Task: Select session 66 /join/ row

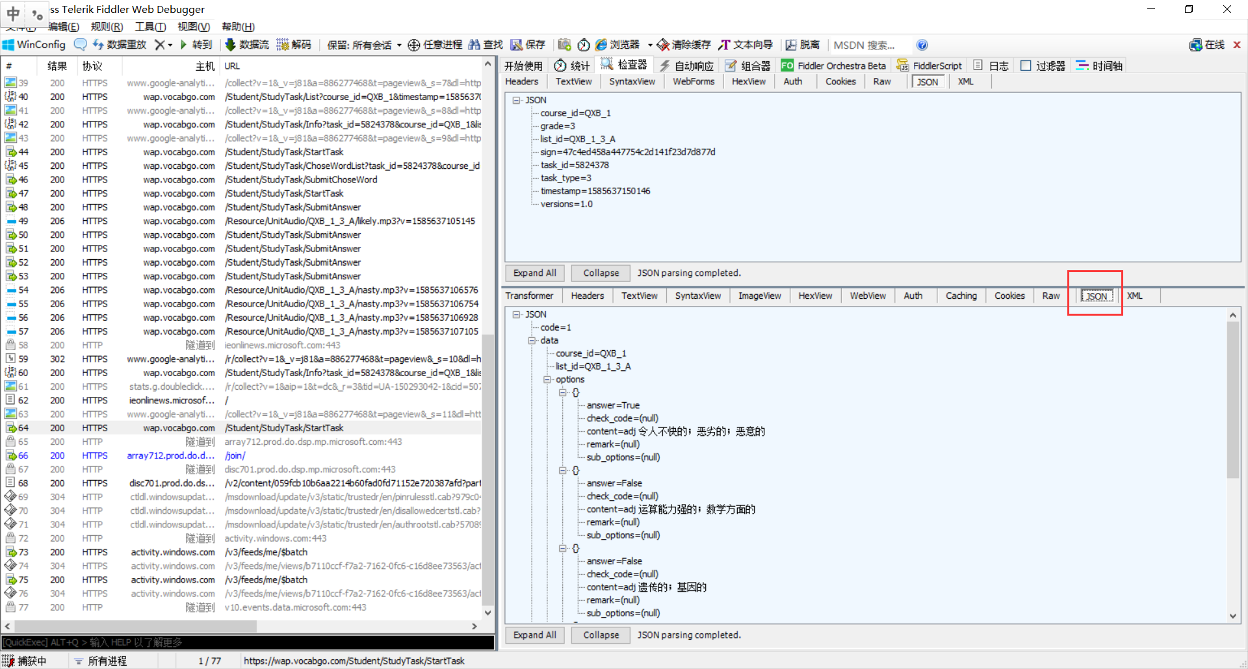Action: 242,456
